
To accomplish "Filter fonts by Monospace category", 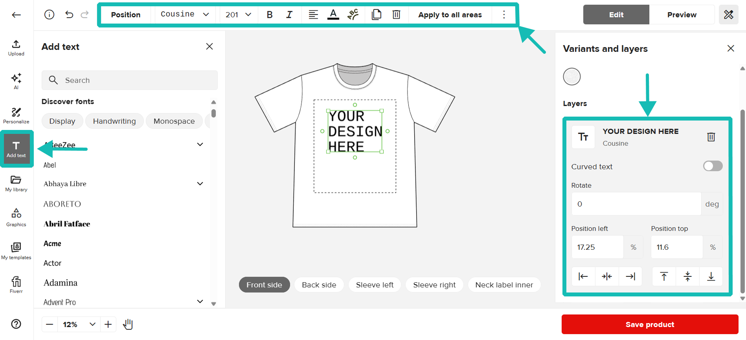I will click(174, 121).
